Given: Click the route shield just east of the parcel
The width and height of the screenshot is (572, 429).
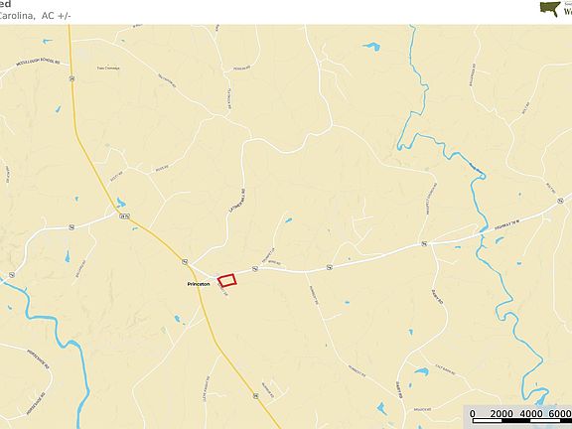Looking at the screenshot, I should [255, 269].
